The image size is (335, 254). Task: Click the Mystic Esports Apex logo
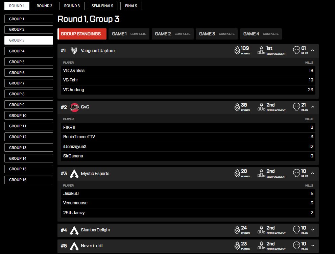[x=74, y=174]
